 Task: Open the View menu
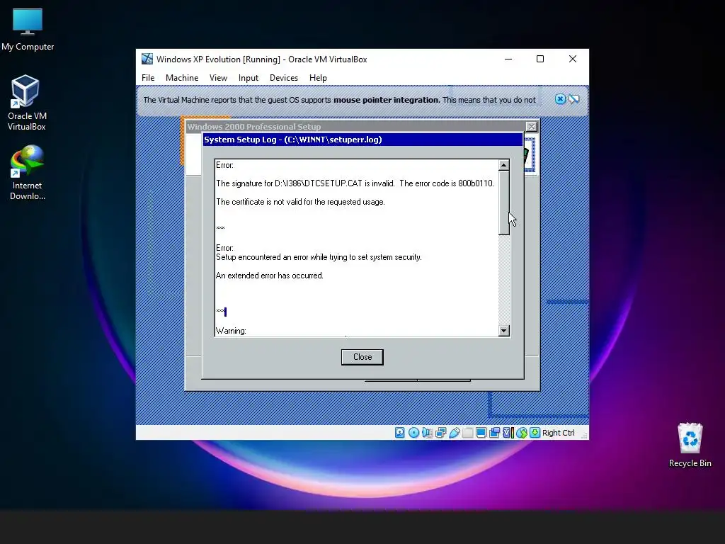218,78
